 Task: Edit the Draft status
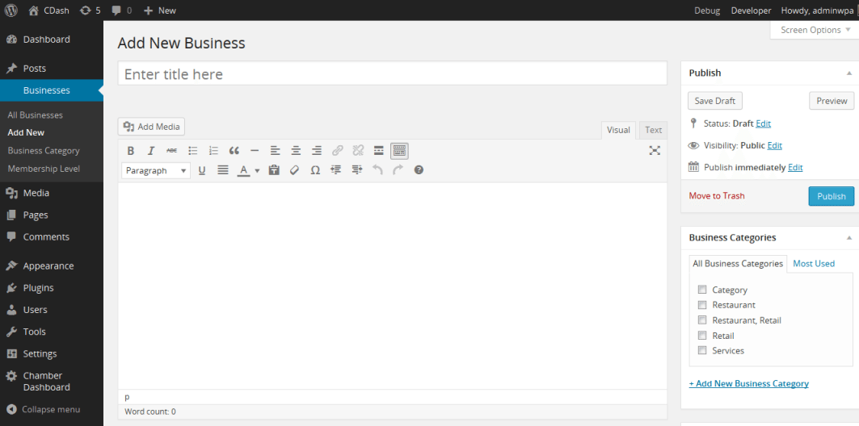[x=763, y=123]
